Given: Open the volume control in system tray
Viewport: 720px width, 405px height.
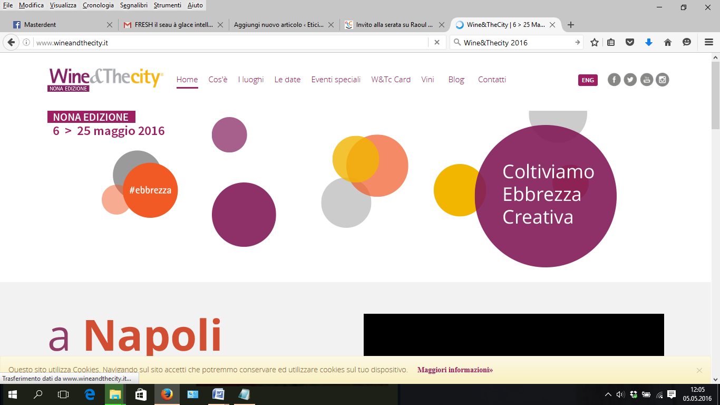Looking at the screenshot, I should click(620, 394).
